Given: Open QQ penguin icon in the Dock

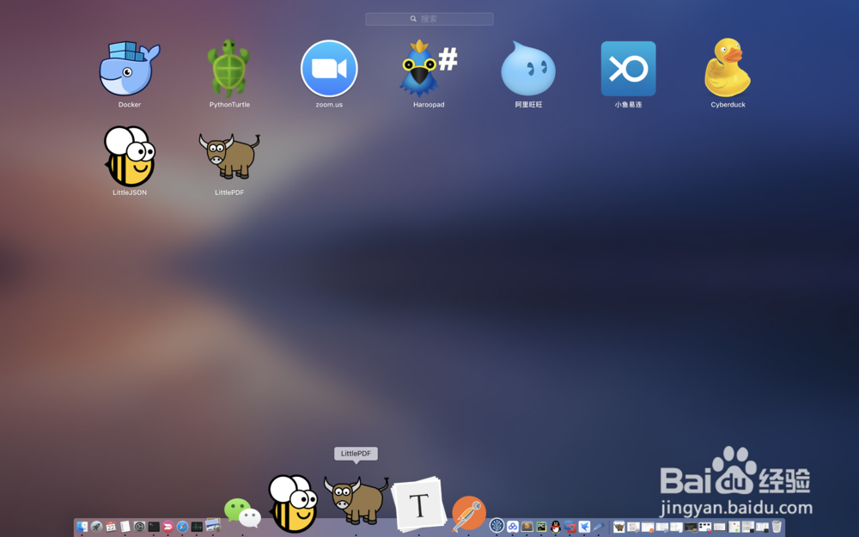Looking at the screenshot, I should click(x=556, y=527).
